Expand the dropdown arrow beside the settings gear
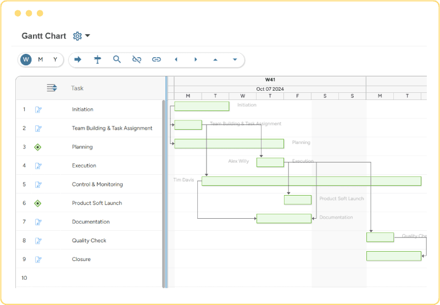440x305 pixels. click(87, 36)
